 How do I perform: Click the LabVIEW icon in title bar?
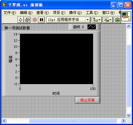pyautogui.click(x=4, y=5)
